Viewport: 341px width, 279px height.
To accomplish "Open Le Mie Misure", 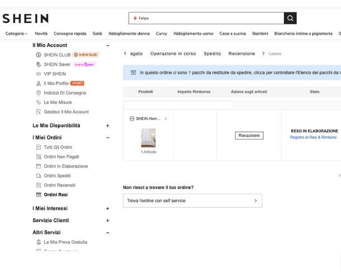I will click(58, 102).
